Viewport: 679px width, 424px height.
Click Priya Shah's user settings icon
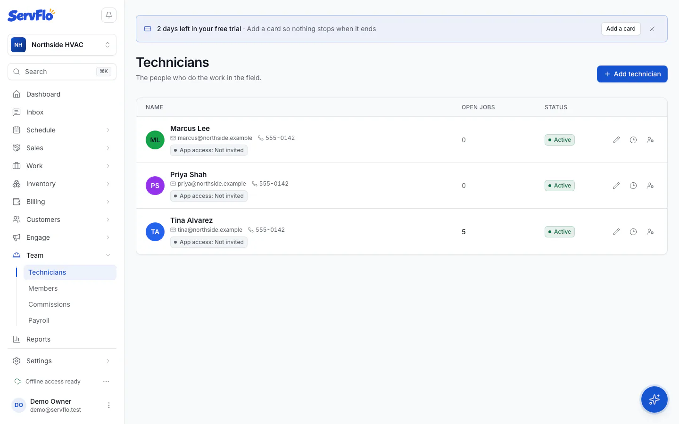(650, 186)
